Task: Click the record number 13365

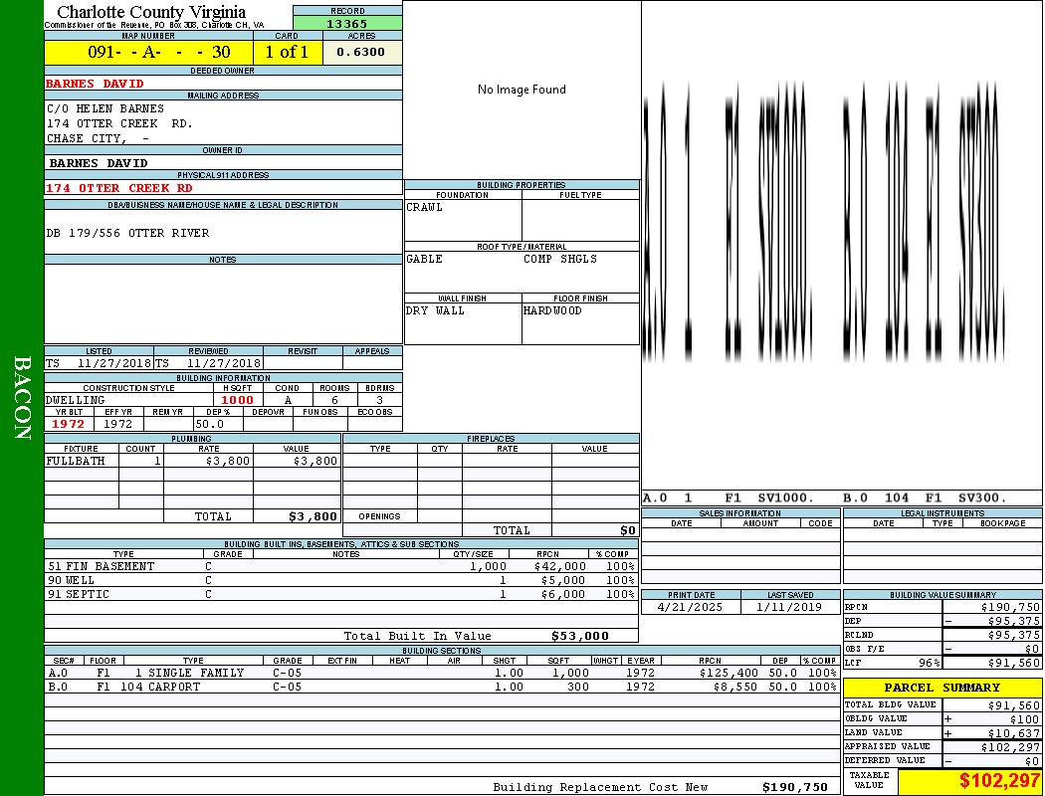Action: click(x=346, y=23)
